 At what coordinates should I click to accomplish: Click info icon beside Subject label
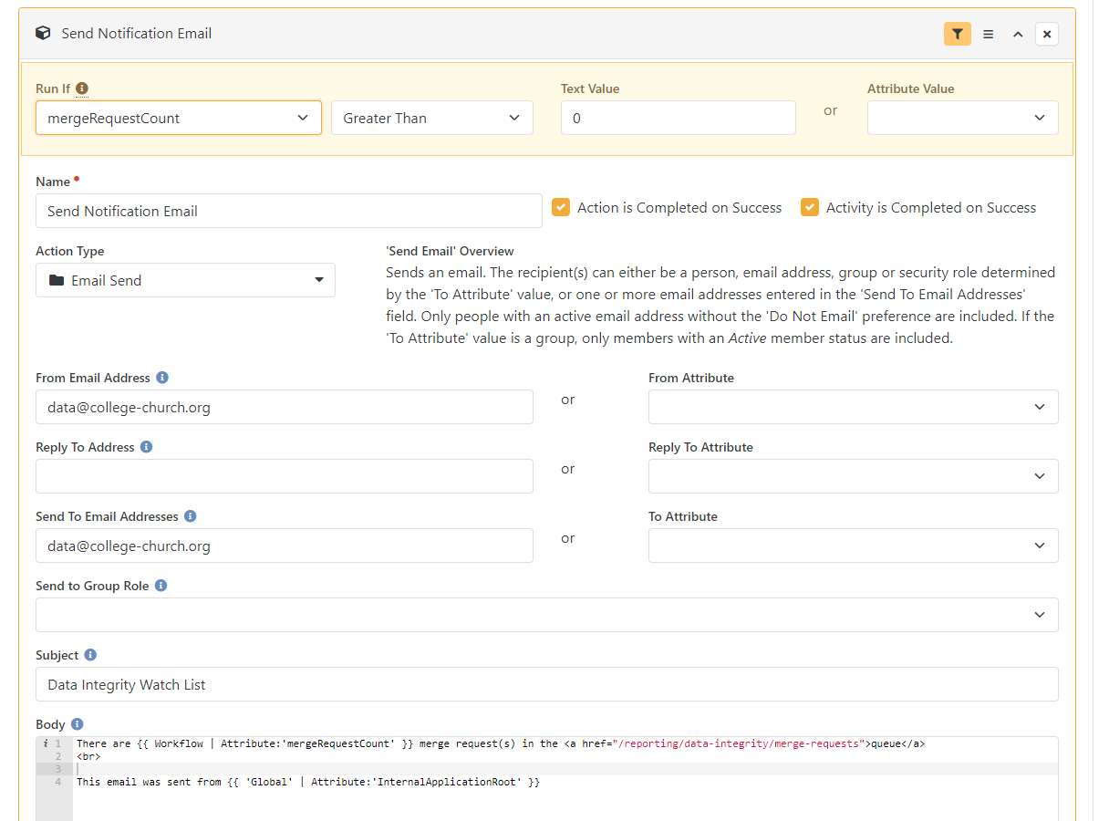(90, 655)
